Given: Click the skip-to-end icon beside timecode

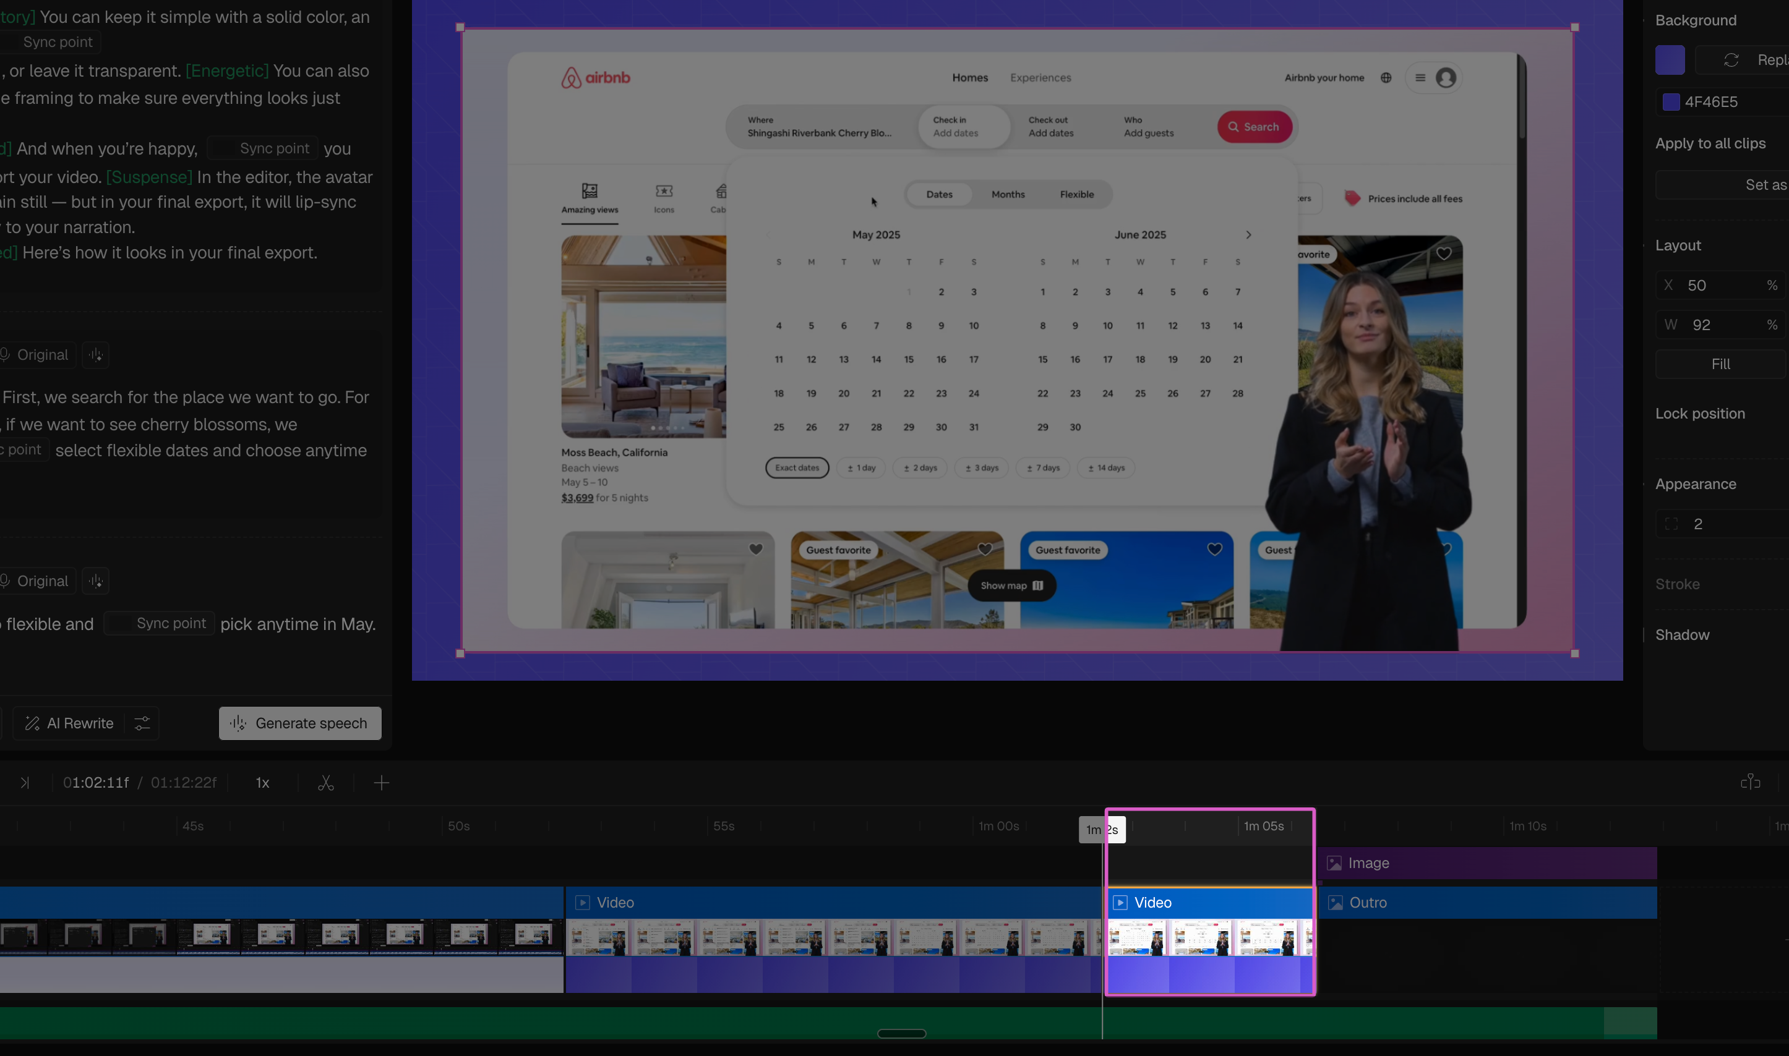Looking at the screenshot, I should [x=25, y=783].
